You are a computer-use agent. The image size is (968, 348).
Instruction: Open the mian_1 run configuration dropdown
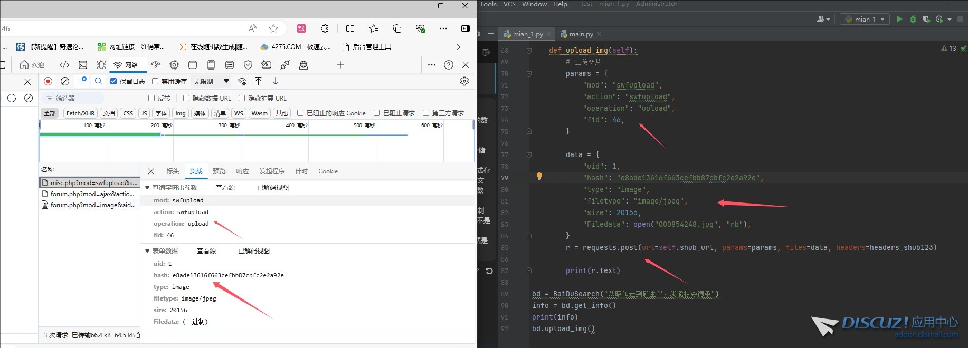[865, 19]
